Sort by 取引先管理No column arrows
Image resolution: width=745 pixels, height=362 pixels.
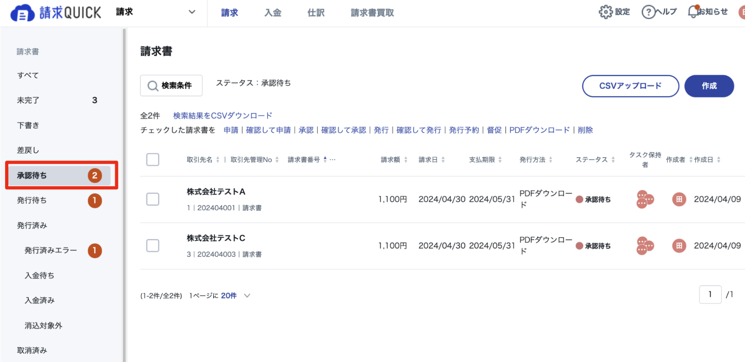pos(277,160)
